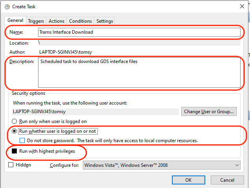Click the author text LAPTOP-SGINVJ45\tomsy
Image resolution: width=250 pixels, height=188 pixels.
click(66, 52)
